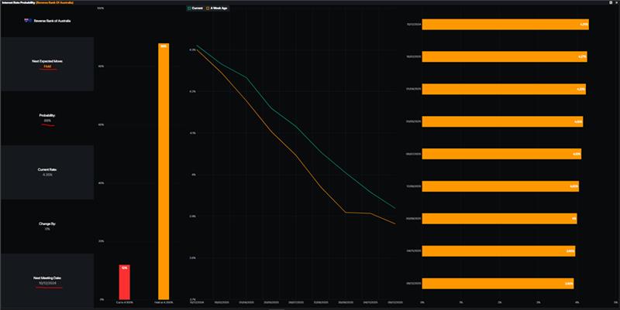Viewport: 620px width, 310px height.
Task: Click the orange A Week Ago line
Action: click(x=297, y=155)
